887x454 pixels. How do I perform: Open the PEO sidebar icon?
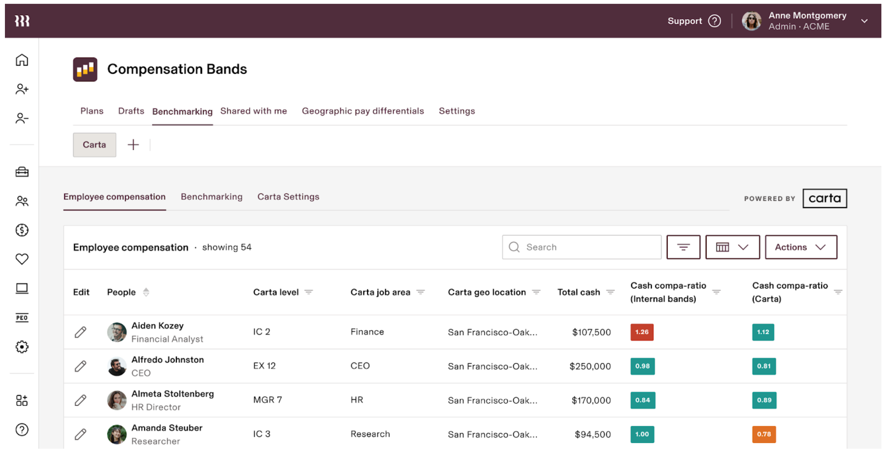click(22, 318)
